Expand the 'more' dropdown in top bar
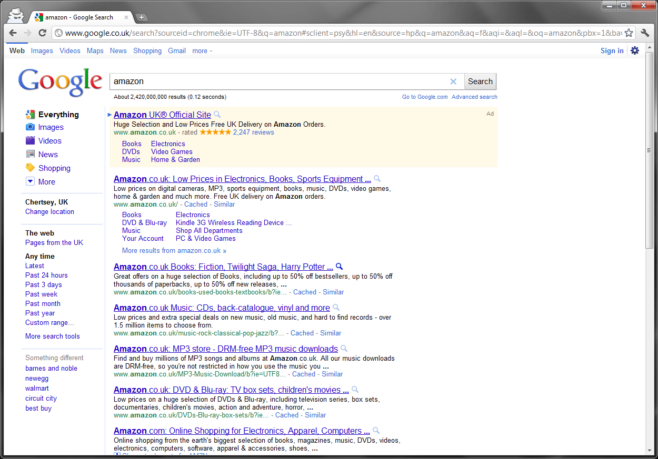658x459 pixels. tap(202, 51)
